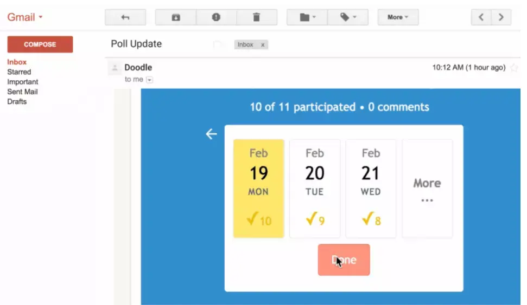Click the reply back arrow toolbar button
Screen dimensions: 527x305
pyautogui.click(x=125, y=17)
